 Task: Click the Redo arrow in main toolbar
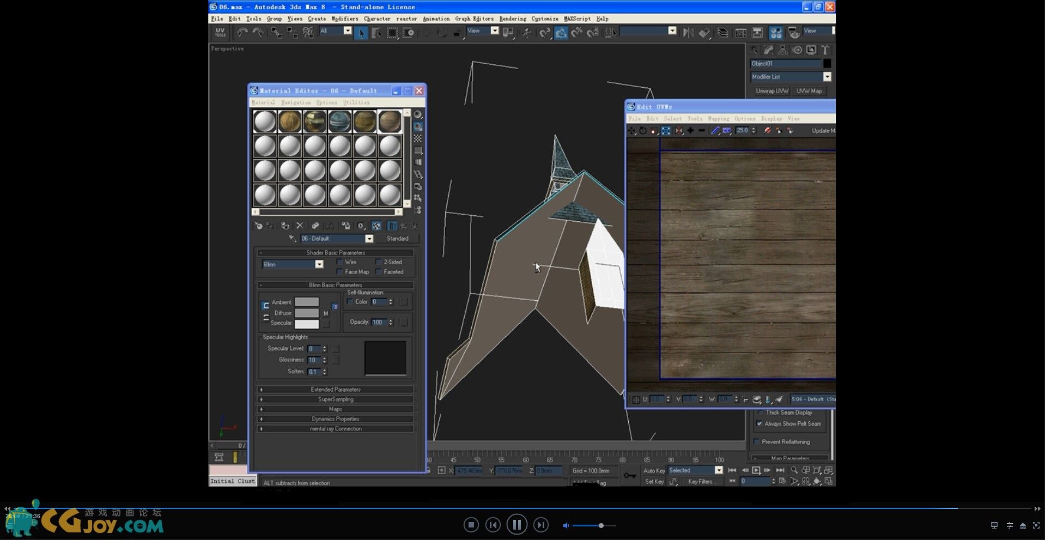[258, 33]
